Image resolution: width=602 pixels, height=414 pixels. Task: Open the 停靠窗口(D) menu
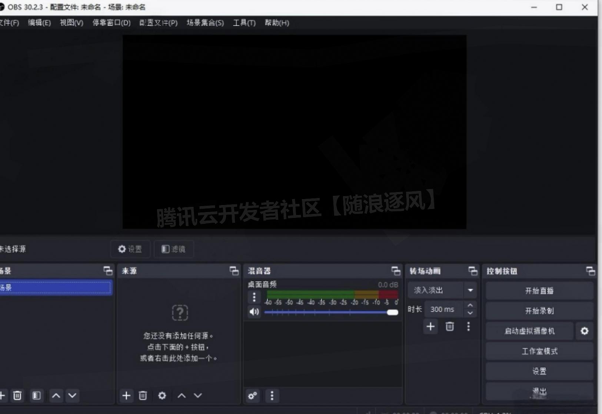click(x=111, y=23)
